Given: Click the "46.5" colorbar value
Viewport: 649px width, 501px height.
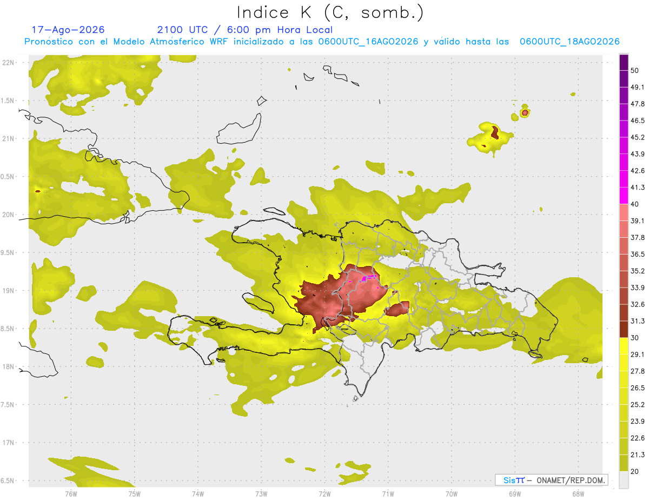Looking at the screenshot, I should pyautogui.click(x=638, y=121).
